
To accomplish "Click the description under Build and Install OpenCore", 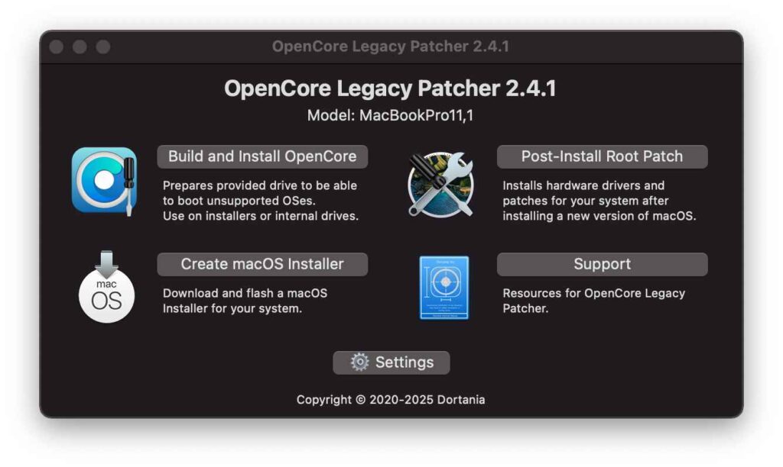I will [x=260, y=201].
